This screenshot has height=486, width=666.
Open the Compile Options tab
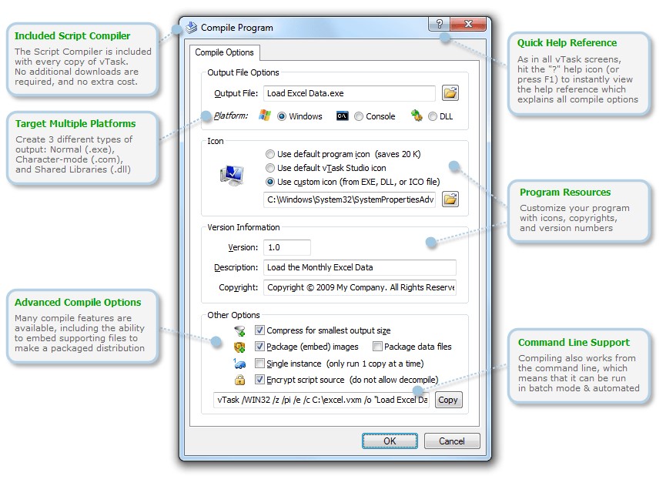pos(224,52)
